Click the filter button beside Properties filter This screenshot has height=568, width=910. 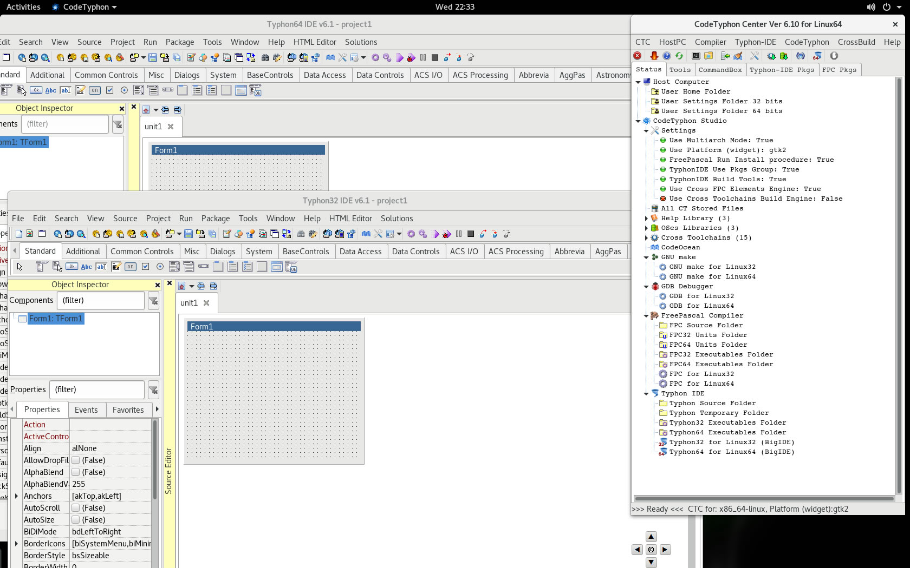coord(153,390)
